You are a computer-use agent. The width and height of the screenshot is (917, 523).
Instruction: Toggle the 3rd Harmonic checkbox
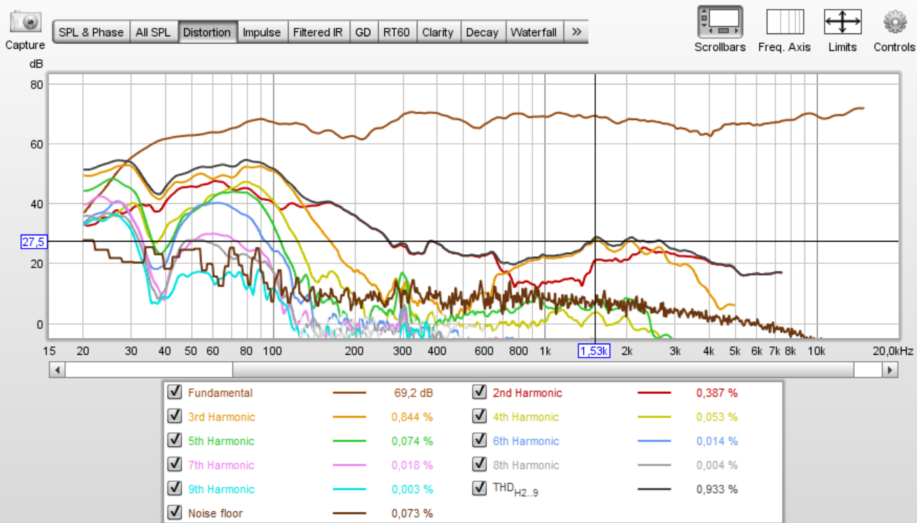click(175, 417)
